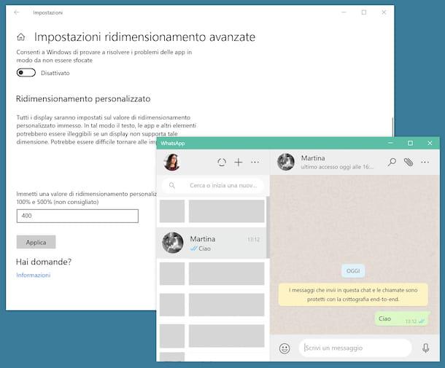Toggle the fix blurry apps switch (Disattivato)
Image resolution: width=445 pixels, height=368 pixels.
(x=26, y=73)
